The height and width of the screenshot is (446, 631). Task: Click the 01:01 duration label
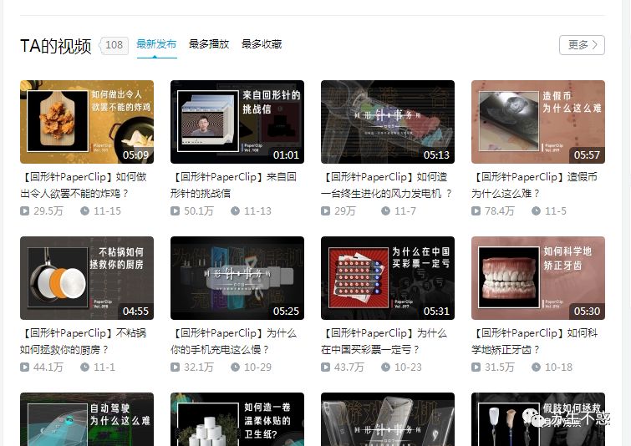click(286, 155)
